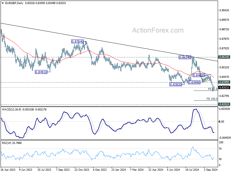Viewport: 231px width, 173px height.
Task: Select the 0.83820 price label
Action: [x=176, y=84]
